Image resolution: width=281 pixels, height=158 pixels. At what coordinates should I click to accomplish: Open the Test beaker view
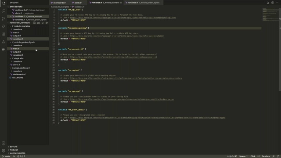point(4,42)
